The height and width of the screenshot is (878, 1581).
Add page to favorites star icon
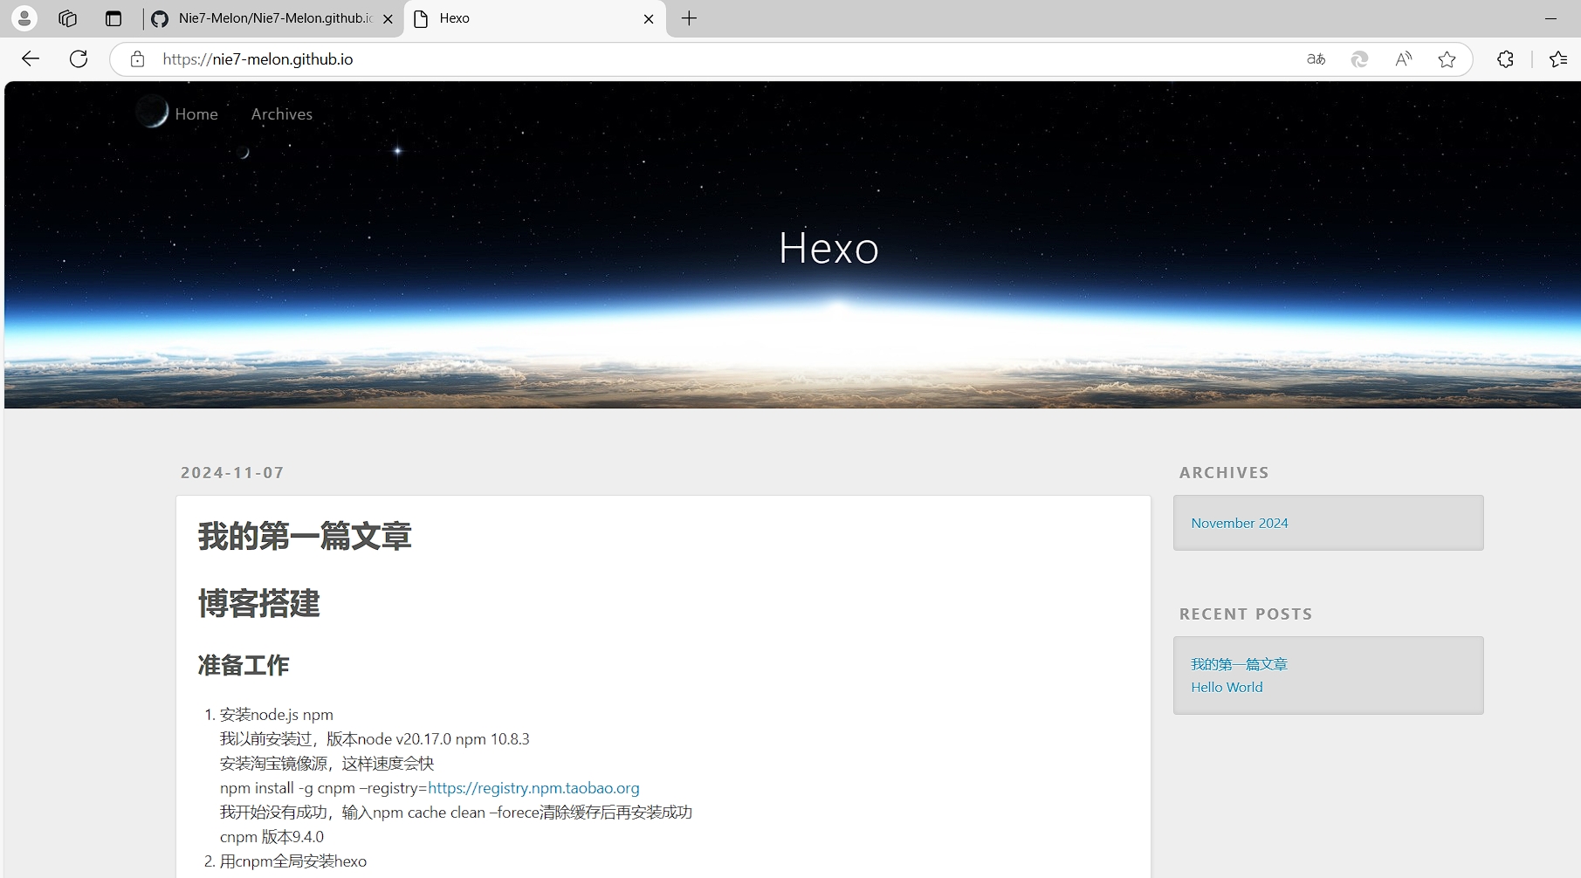coord(1447,58)
